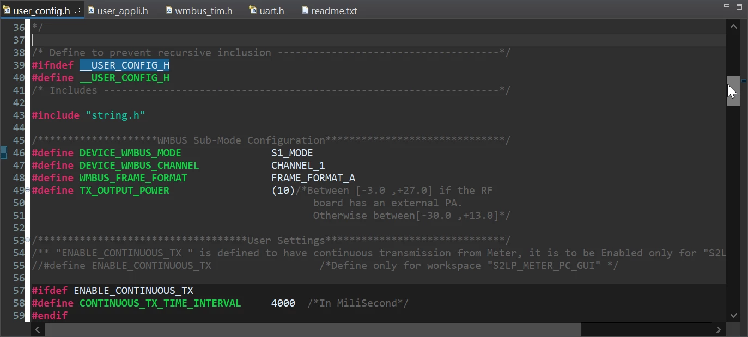Screen dimensions: 748x337
Task: Click the #ifndef directive on line 39
Action: (x=52, y=65)
